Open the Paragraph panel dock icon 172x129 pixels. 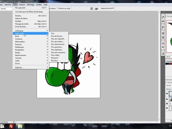pyautogui.click(x=163, y=47)
